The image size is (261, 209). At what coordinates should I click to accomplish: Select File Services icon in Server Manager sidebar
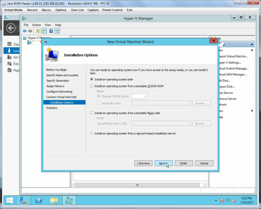(9, 64)
